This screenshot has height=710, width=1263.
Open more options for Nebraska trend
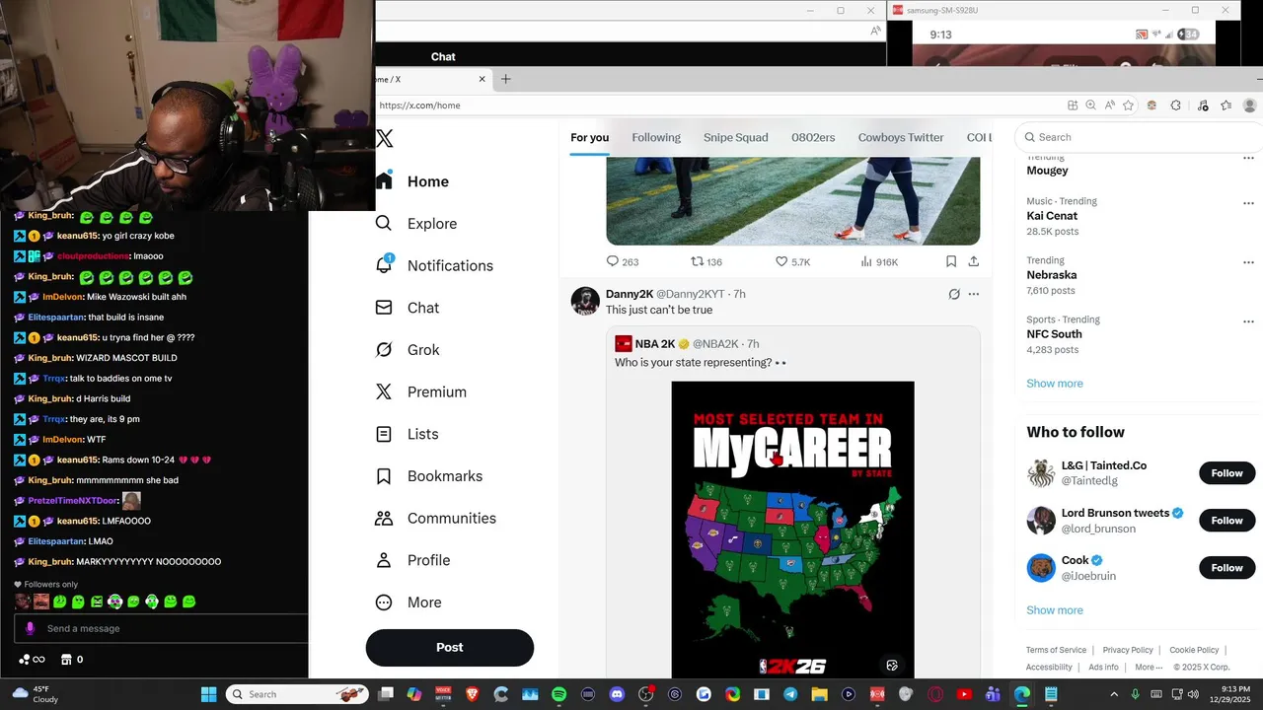click(1248, 262)
